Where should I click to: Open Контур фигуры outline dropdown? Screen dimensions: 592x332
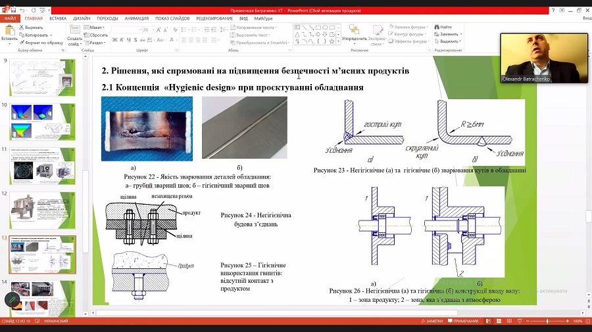408,34
